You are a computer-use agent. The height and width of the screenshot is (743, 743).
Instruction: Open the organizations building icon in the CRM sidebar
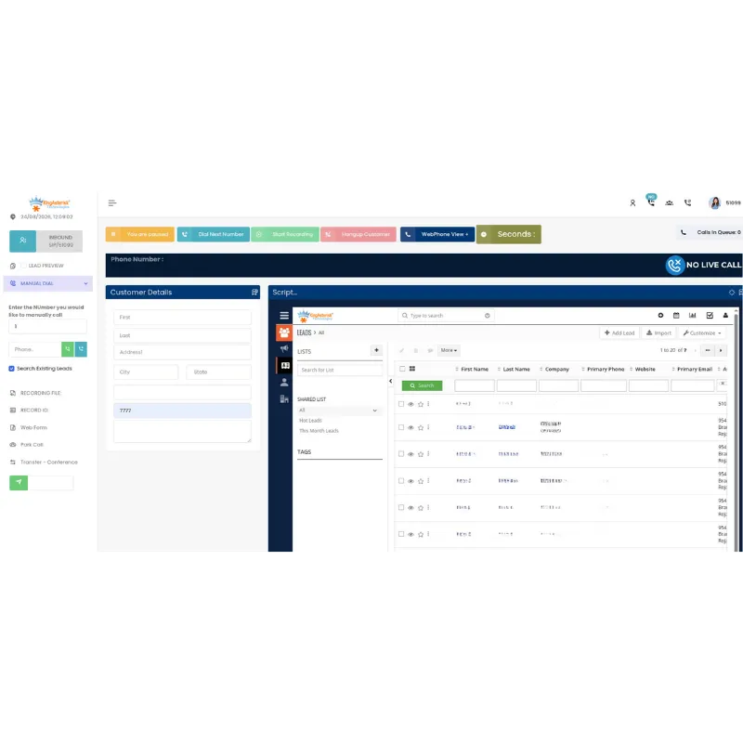click(x=284, y=399)
